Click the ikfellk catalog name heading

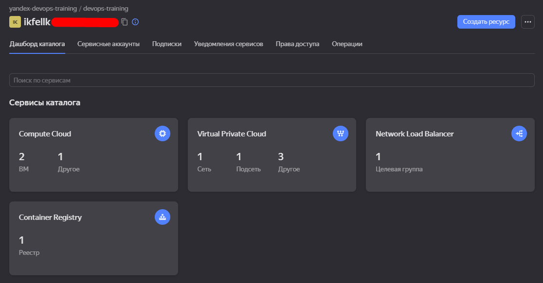coord(37,22)
